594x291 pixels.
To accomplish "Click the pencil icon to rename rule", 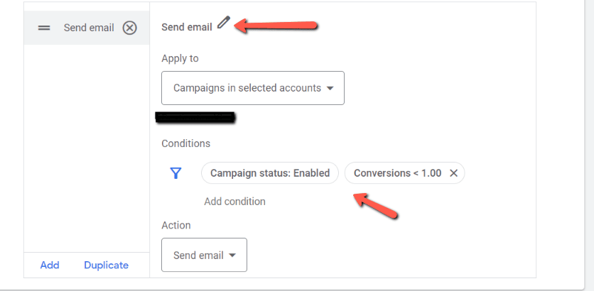I will 224,23.
